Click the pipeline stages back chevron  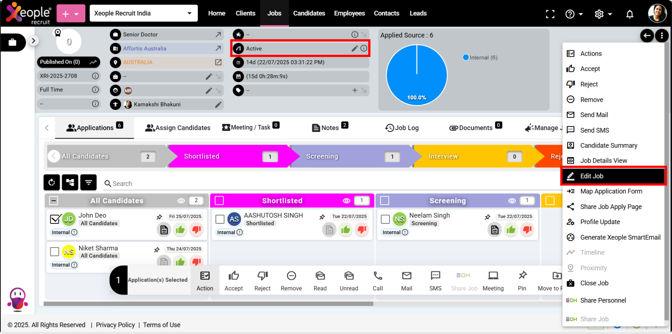pyautogui.click(x=54, y=156)
